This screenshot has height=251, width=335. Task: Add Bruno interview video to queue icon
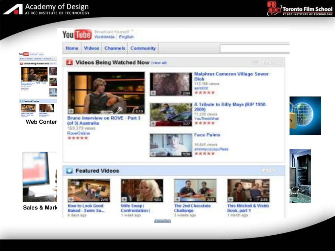point(71,111)
